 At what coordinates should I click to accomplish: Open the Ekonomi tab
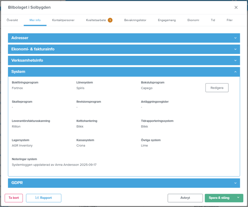pos(193,20)
